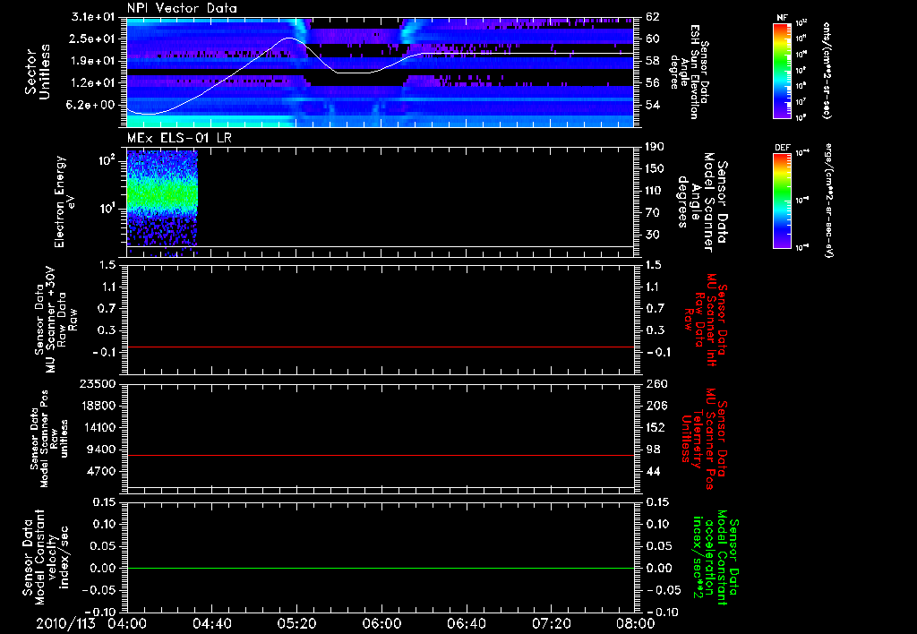Click the 'Model Scanner Pos Raw unitless' axis title
The image size is (917, 634).
pos(49,439)
